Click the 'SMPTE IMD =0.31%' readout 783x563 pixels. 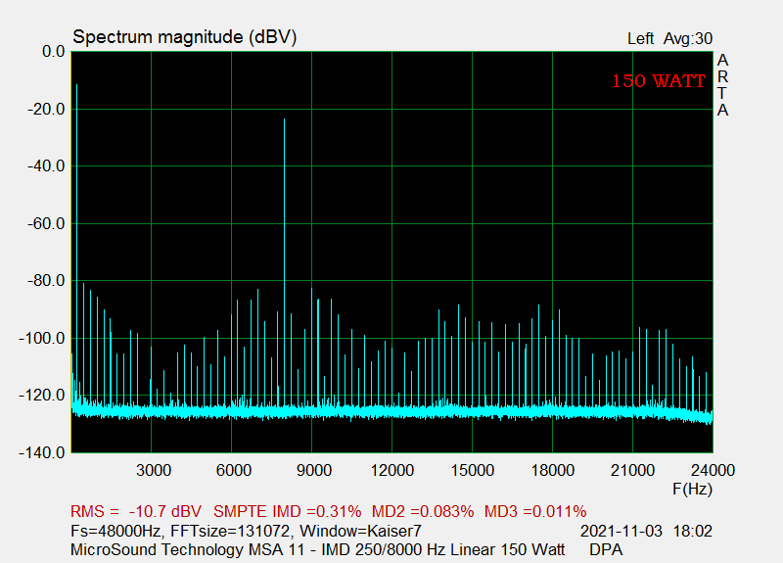pos(287,511)
